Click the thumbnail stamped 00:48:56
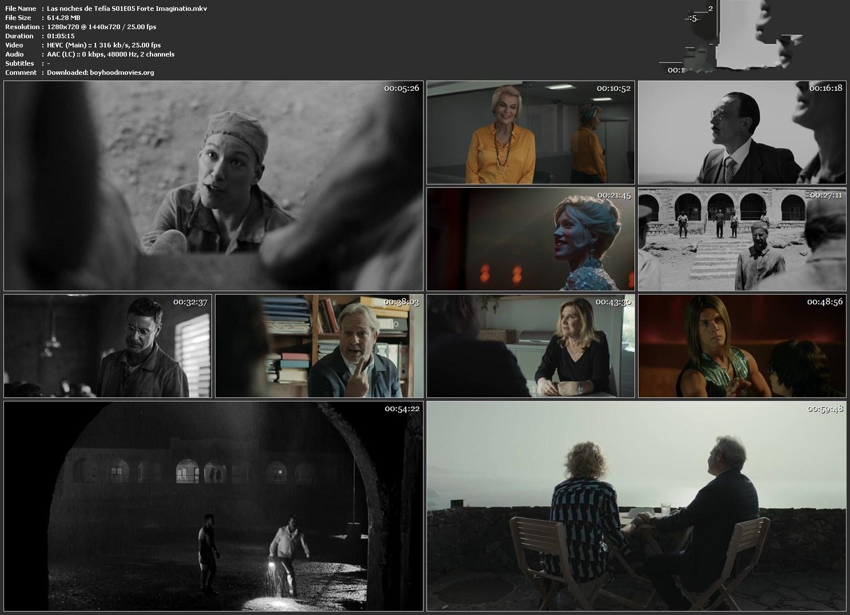This screenshot has width=850, height=615. click(742, 346)
